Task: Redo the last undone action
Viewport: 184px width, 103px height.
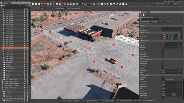Action: pos(45,4)
